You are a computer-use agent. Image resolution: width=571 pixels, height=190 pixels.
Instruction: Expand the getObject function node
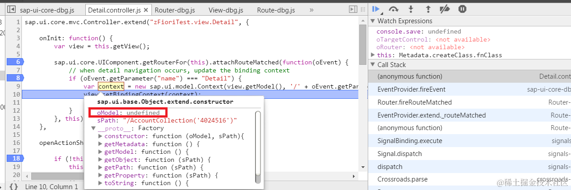point(101,160)
